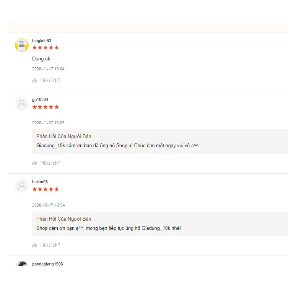Open username haiien98 profile link
The height and width of the screenshot is (288, 288).
point(40,182)
